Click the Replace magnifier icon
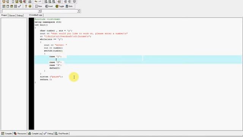 click(x=50, y=2)
